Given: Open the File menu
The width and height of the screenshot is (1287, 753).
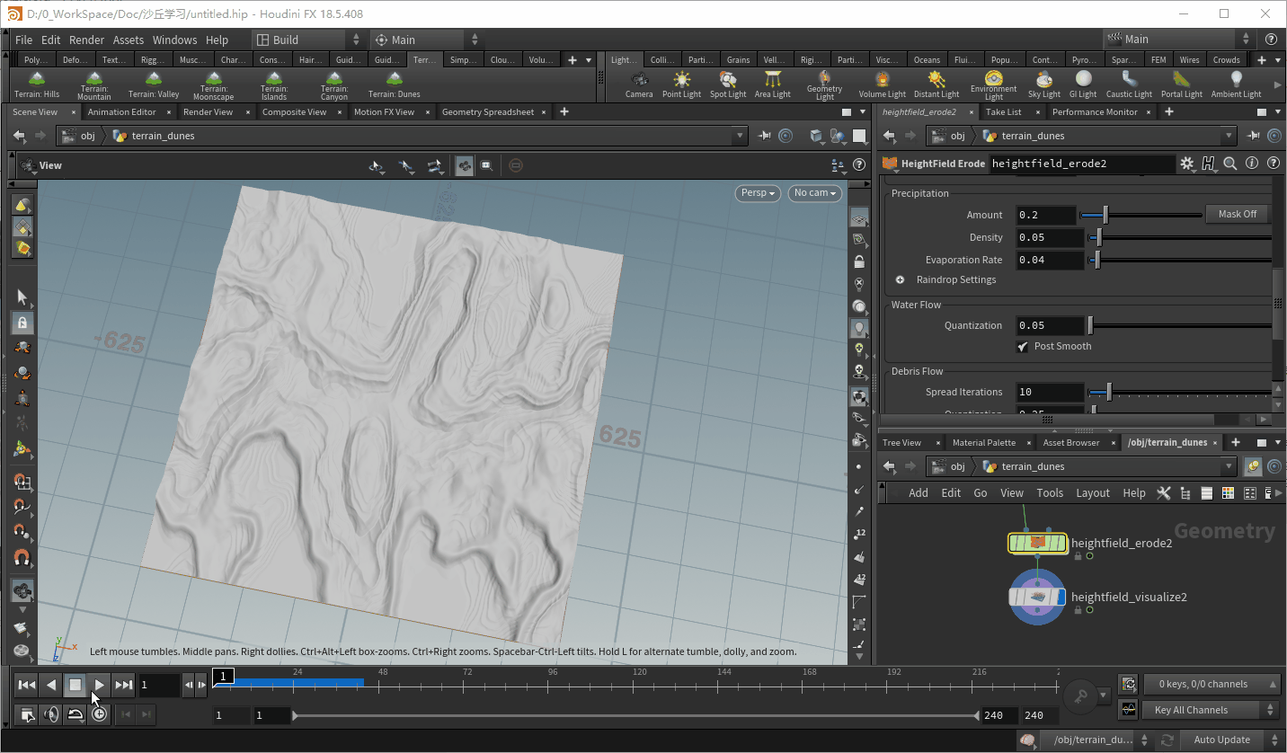Looking at the screenshot, I should pyautogui.click(x=24, y=40).
